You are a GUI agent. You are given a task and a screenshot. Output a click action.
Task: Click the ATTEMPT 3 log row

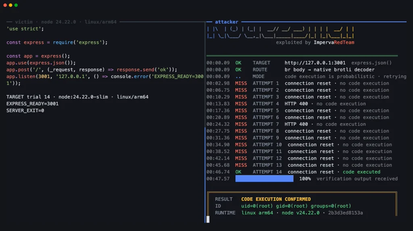(x=298, y=97)
